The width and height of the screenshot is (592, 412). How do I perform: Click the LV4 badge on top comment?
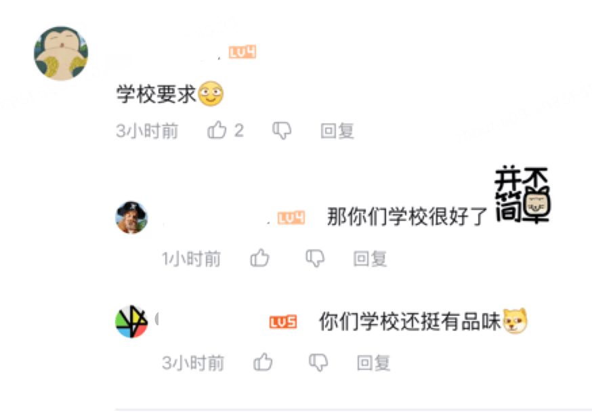pyautogui.click(x=242, y=52)
